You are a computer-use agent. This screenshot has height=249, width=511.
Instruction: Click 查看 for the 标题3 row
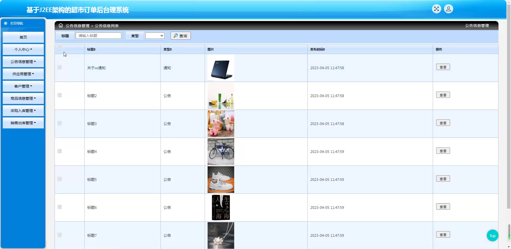pyautogui.click(x=443, y=123)
